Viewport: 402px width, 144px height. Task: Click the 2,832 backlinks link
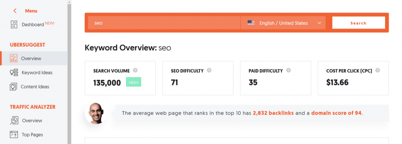(x=273, y=113)
